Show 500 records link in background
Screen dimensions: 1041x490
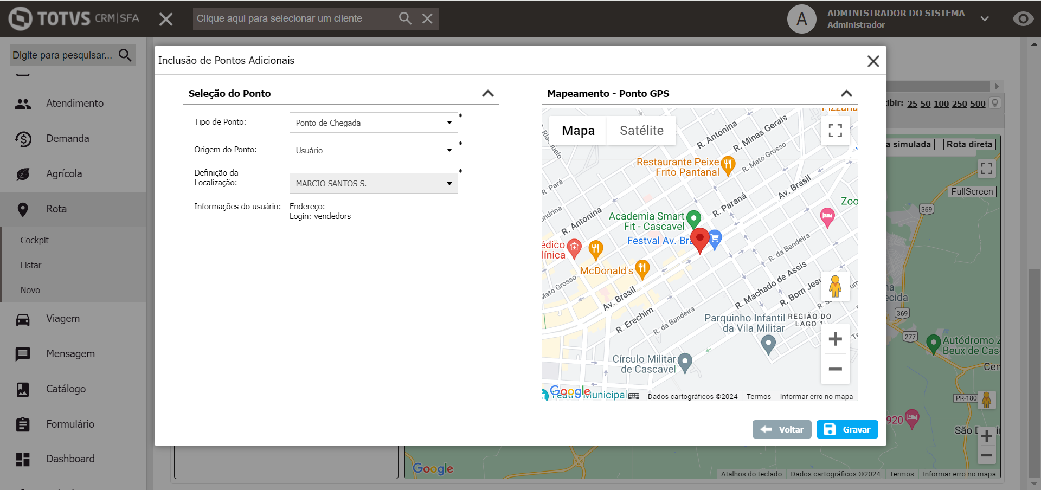(x=978, y=104)
